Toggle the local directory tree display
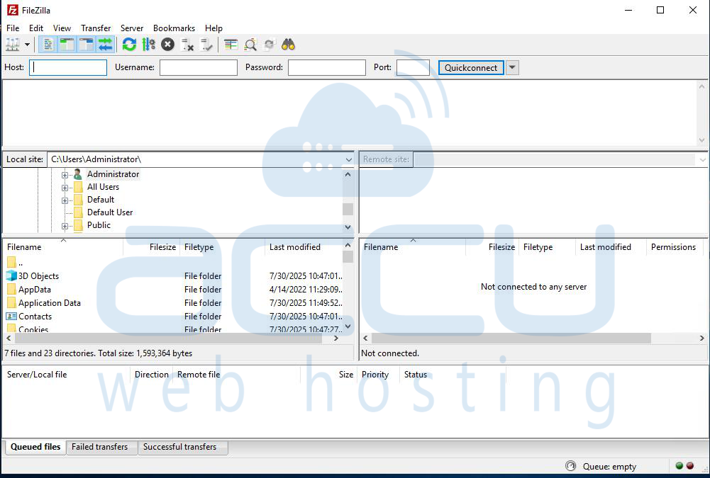Viewport: 710px width, 478px height. click(67, 45)
